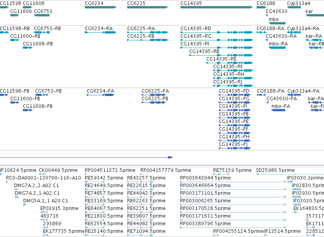Select EST RP003643944.5prime
Screen dimensions: 324x237
pyautogui.click(x=233, y=182)
